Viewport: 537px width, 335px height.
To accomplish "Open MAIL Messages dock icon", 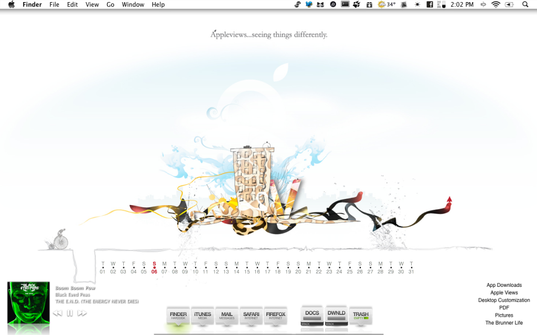I will (227, 316).
